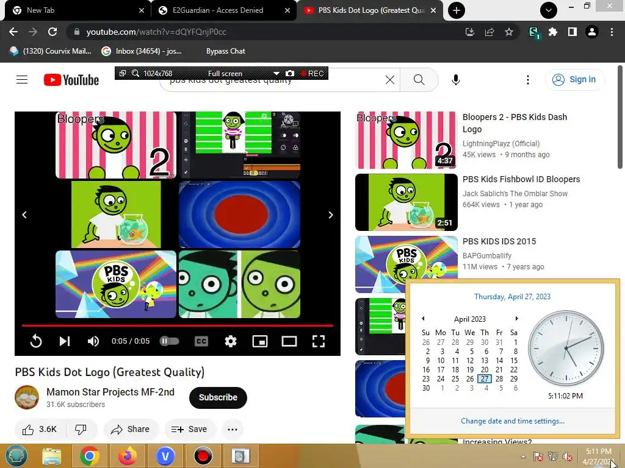The image size is (625, 468).
Task: Expand the tab search dropdown
Action: tap(549, 10)
